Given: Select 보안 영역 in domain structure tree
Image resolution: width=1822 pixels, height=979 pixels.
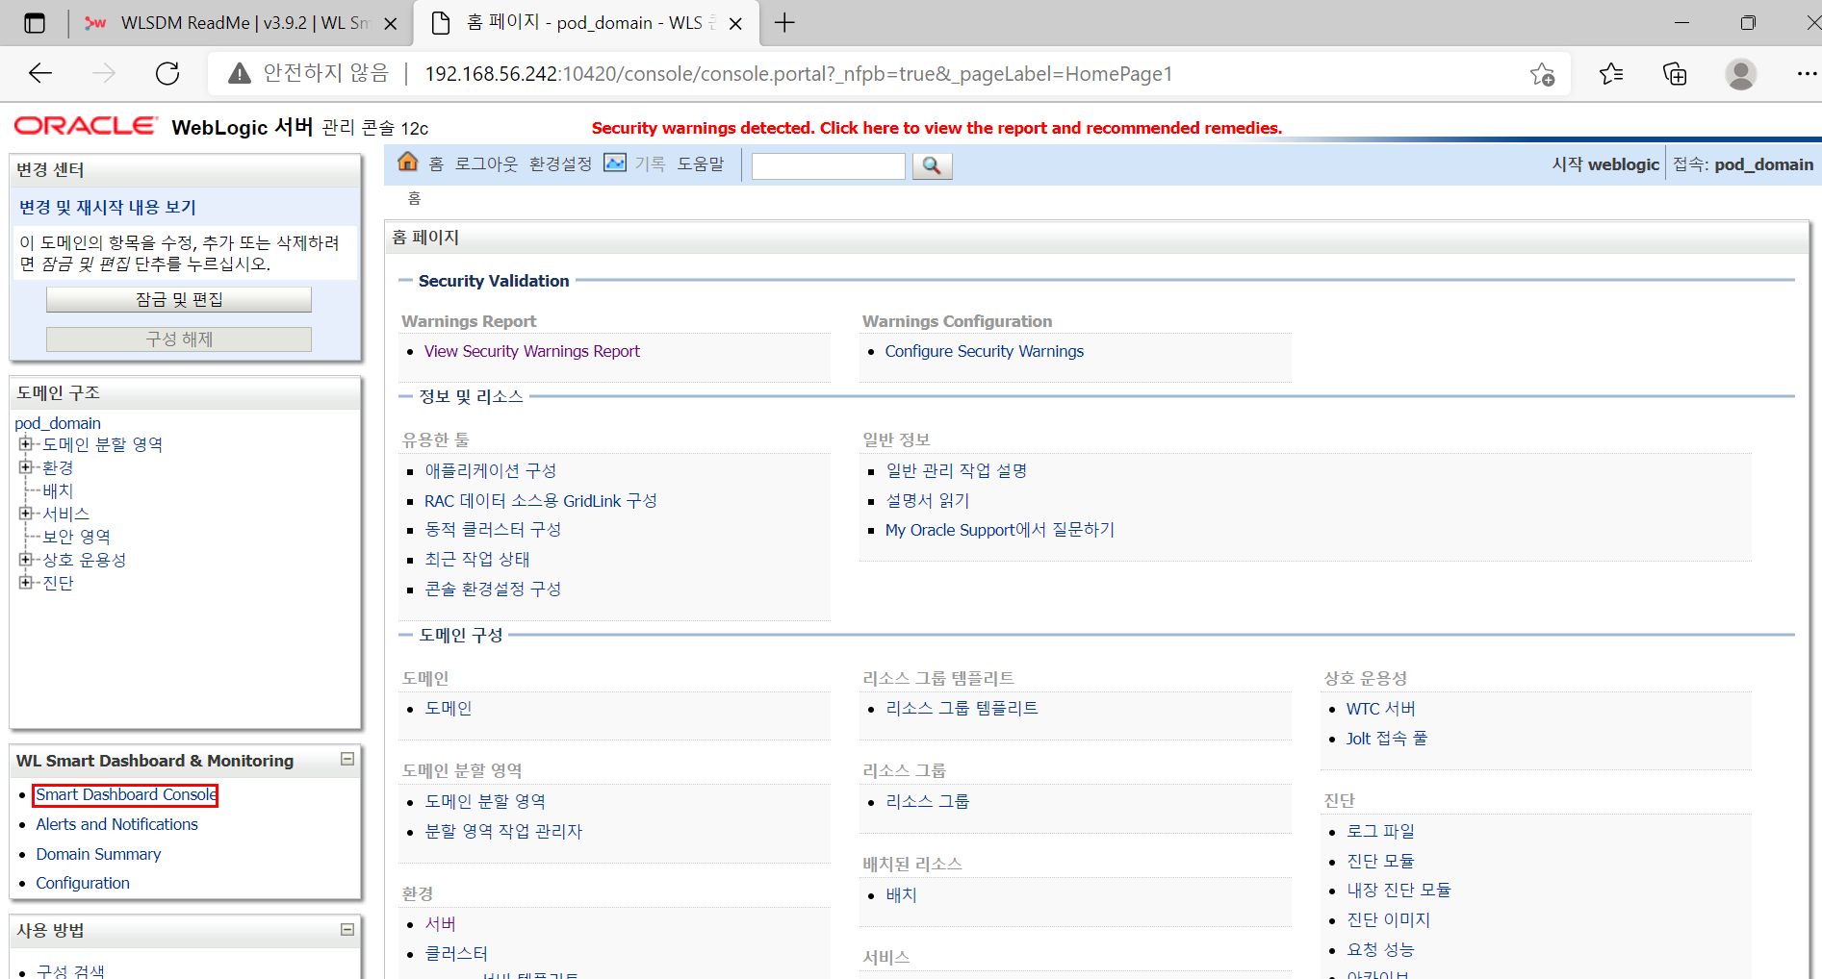Looking at the screenshot, I should click(76, 537).
